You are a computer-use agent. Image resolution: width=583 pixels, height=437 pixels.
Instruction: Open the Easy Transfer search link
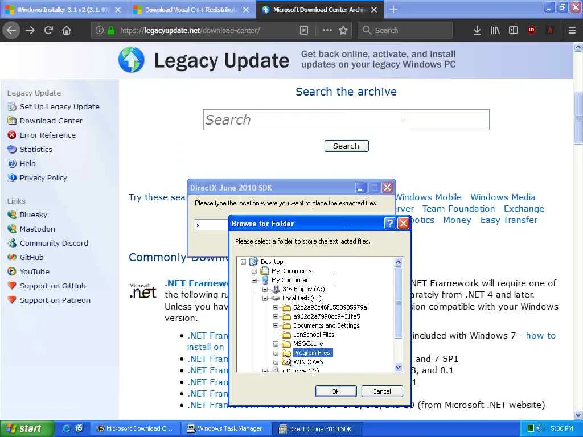tap(508, 220)
